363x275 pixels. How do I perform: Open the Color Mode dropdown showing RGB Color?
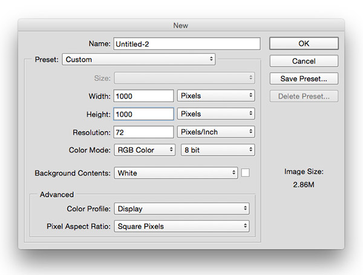(145, 150)
